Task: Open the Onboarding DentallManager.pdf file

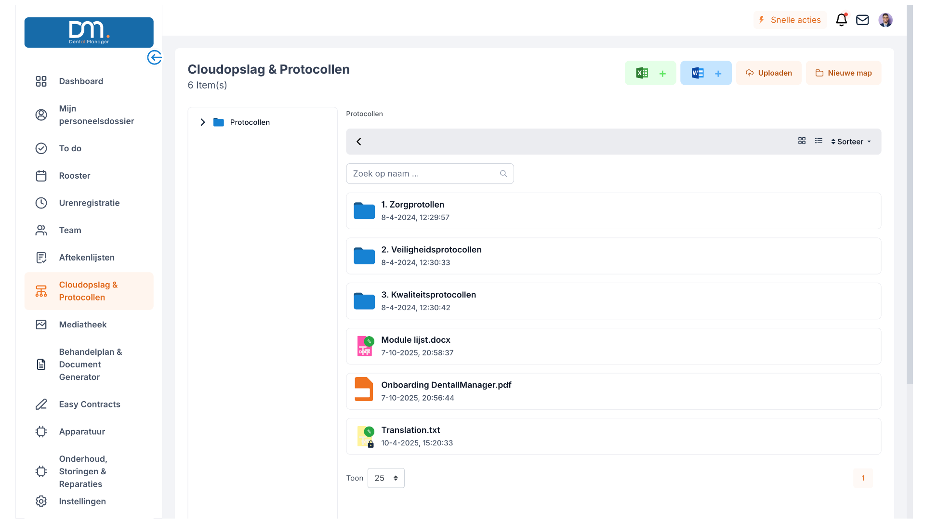Action: [x=446, y=385]
